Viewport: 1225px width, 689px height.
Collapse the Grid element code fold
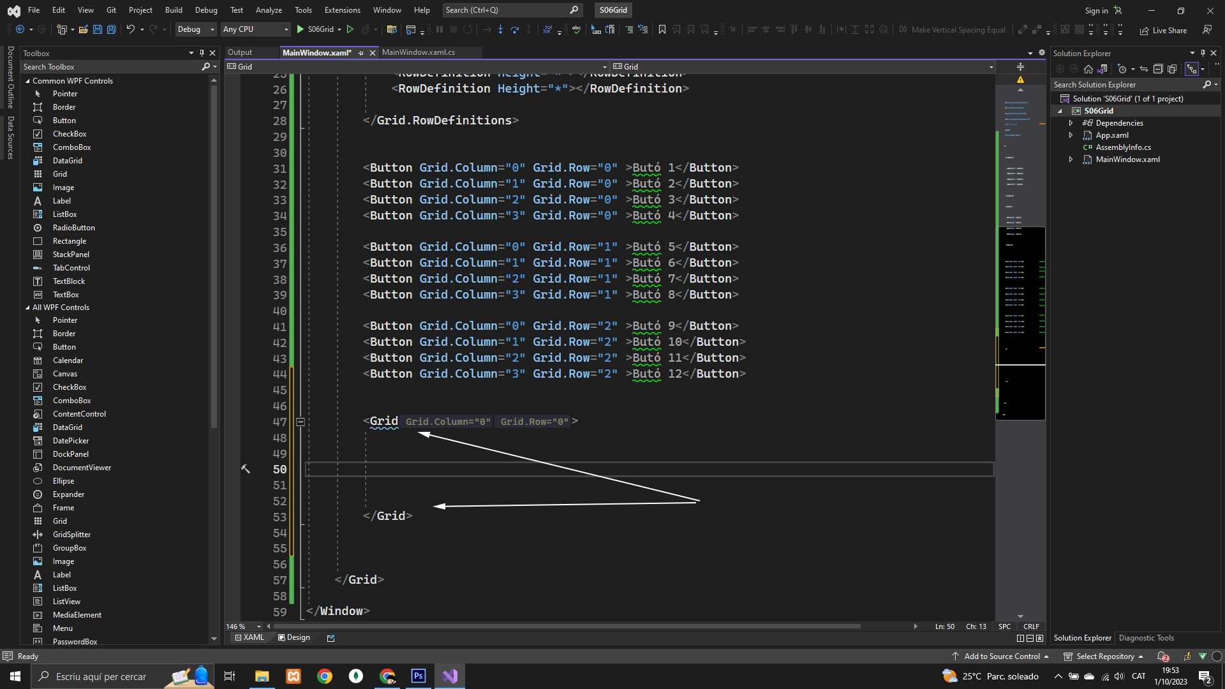click(x=301, y=422)
